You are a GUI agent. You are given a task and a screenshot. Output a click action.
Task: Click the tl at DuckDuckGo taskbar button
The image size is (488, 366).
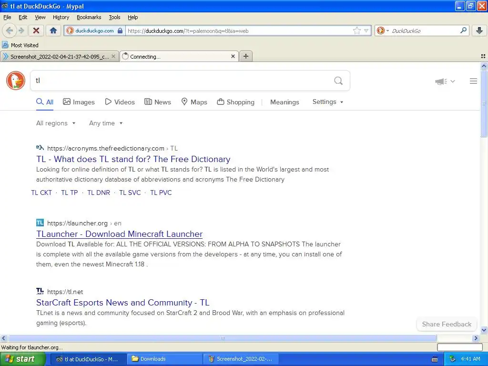88,359
